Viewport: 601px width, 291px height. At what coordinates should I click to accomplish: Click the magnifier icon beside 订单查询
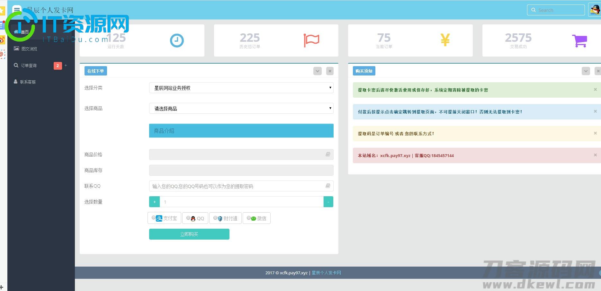16,65
